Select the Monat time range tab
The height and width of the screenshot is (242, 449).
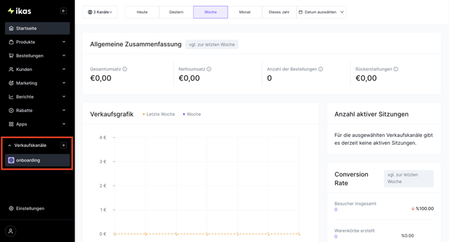click(245, 12)
